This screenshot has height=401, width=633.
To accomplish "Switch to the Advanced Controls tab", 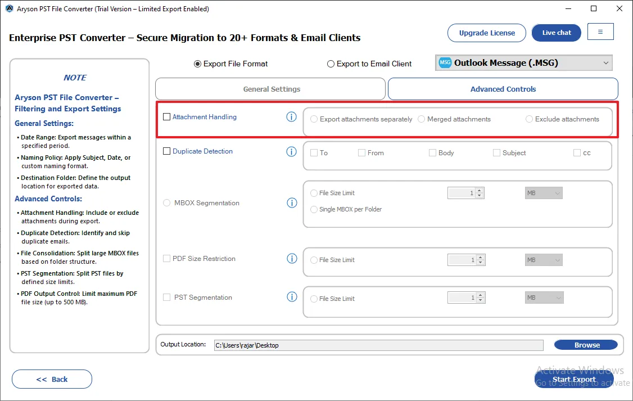I will pyautogui.click(x=503, y=89).
